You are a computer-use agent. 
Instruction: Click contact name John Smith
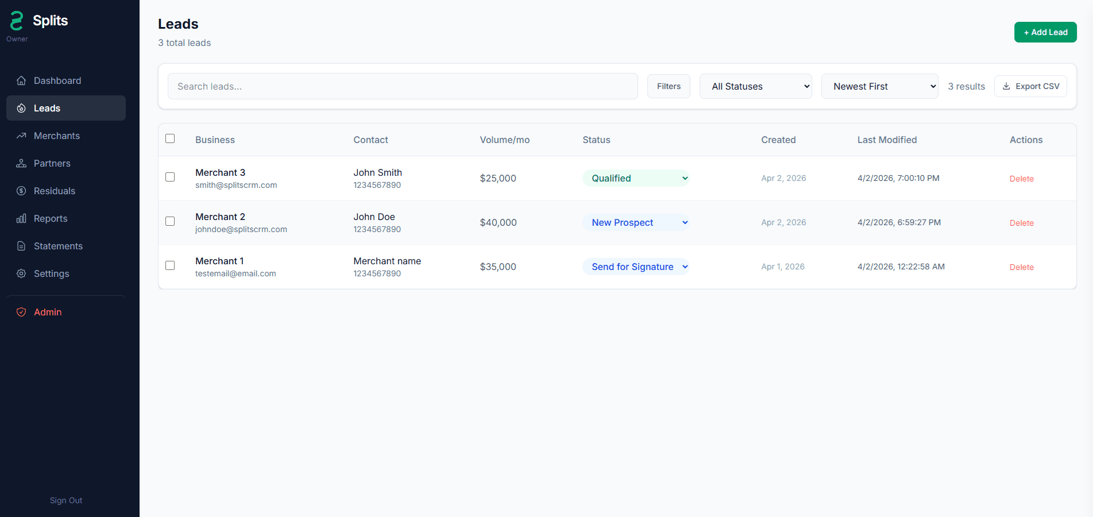(377, 172)
